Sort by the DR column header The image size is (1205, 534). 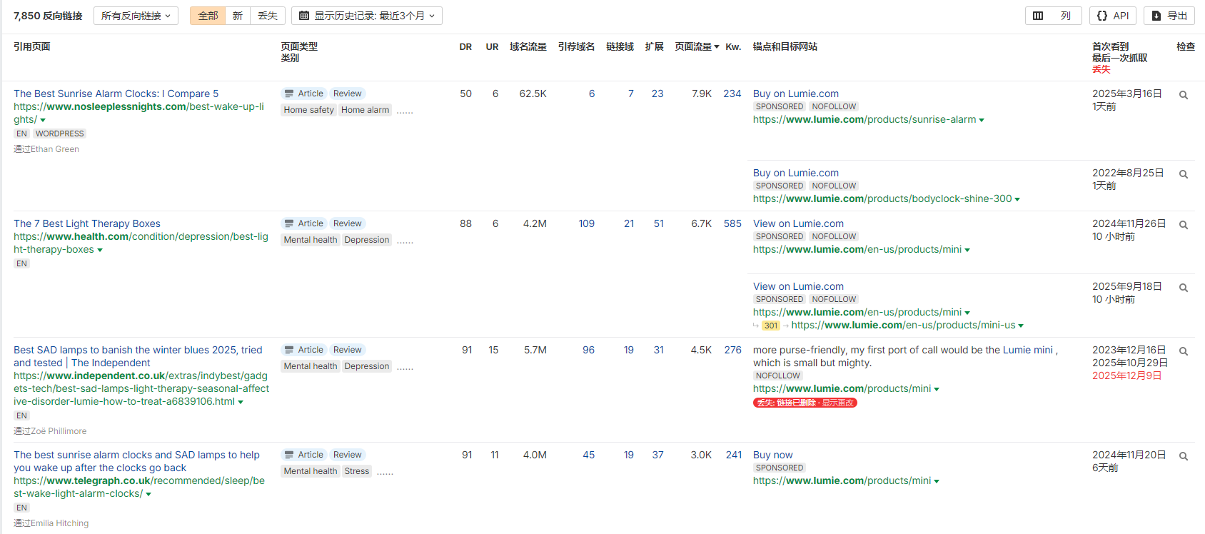click(x=465, y=46)
